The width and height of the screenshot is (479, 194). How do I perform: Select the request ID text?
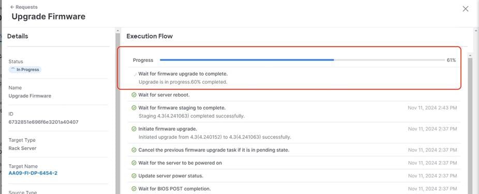click(x=43, y=122)
